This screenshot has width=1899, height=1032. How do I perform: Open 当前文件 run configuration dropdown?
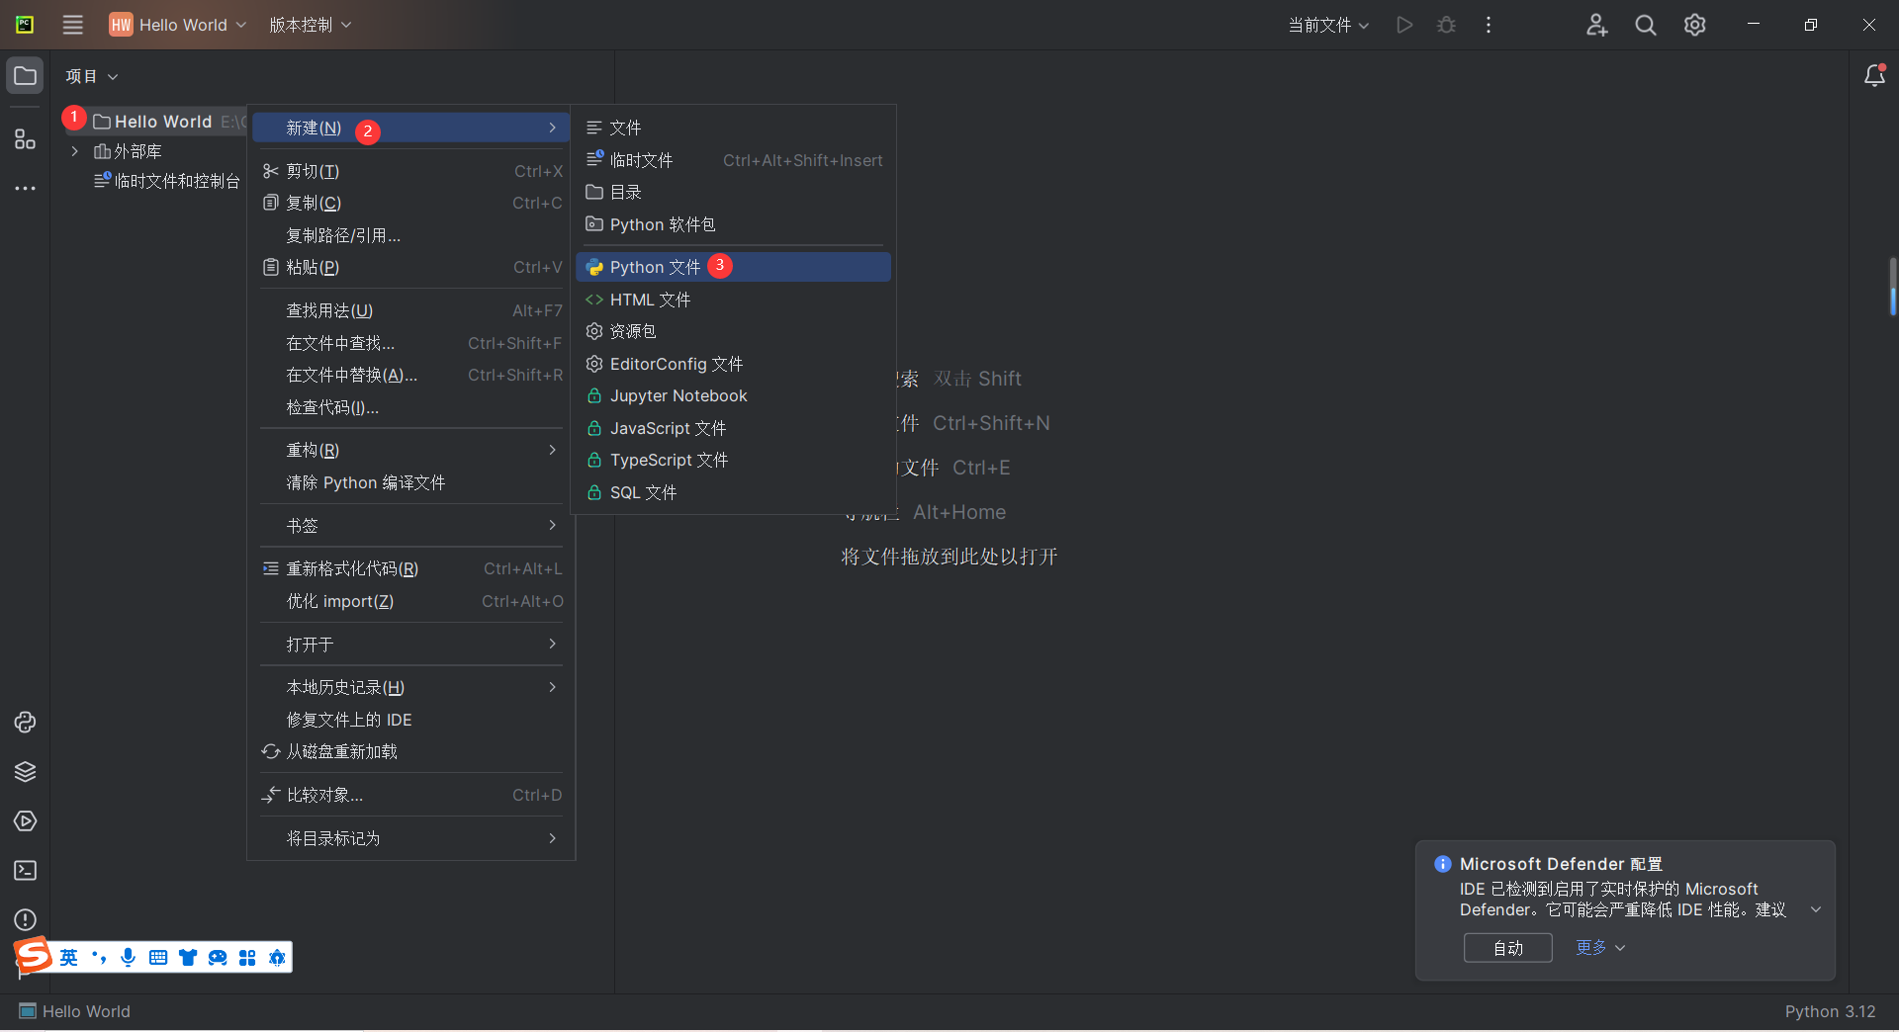click(x=1328, y=25)
